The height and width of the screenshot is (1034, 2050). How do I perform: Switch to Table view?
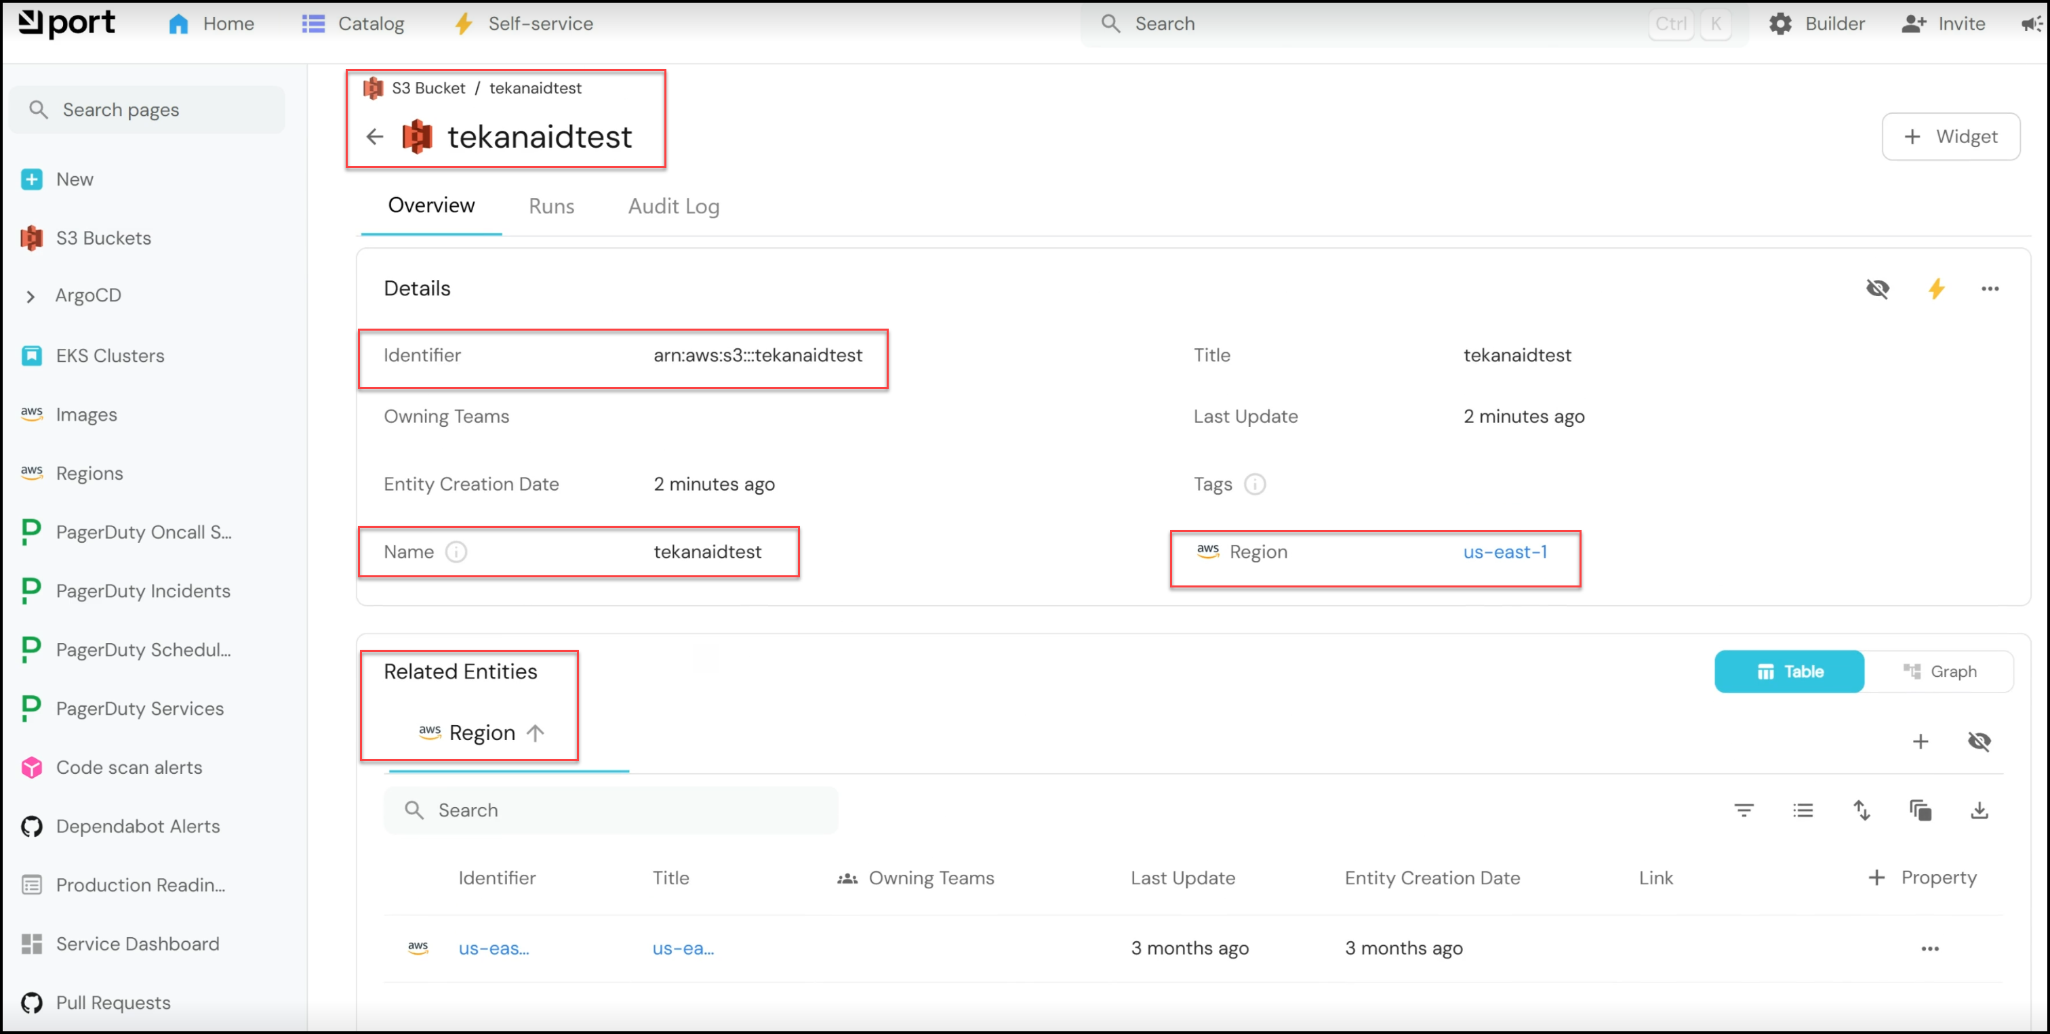point(1789,671)
